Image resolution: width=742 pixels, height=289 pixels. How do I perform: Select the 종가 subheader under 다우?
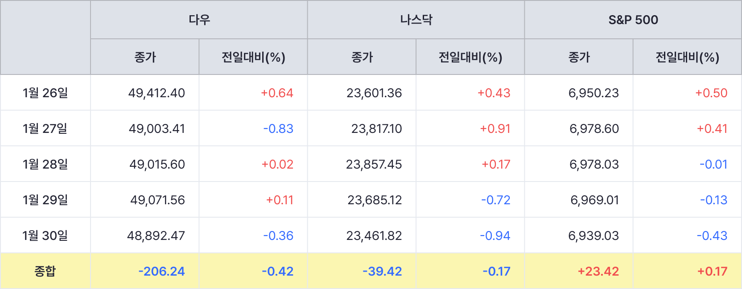coord(145,57)
